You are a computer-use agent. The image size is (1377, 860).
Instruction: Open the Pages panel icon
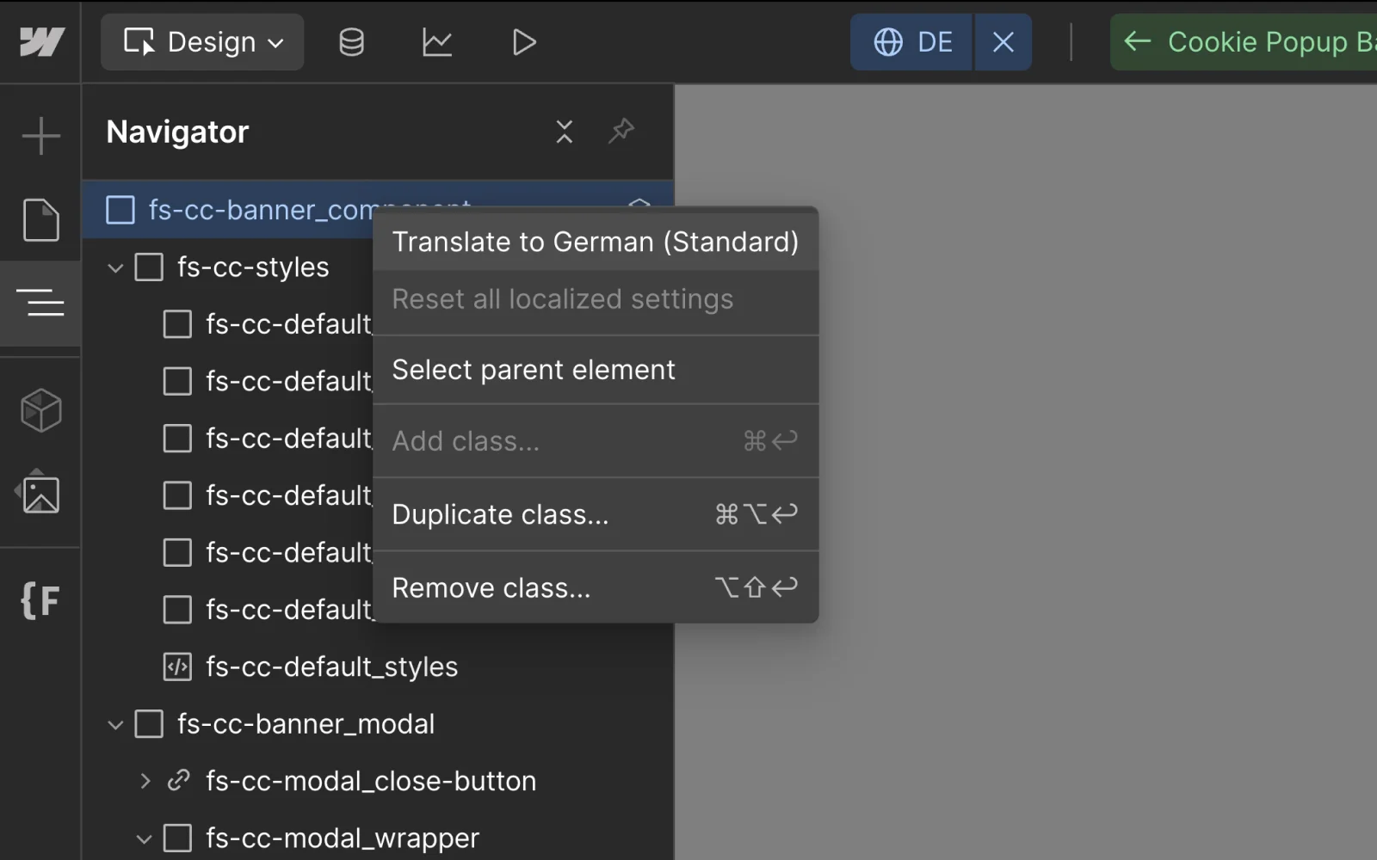40,219
